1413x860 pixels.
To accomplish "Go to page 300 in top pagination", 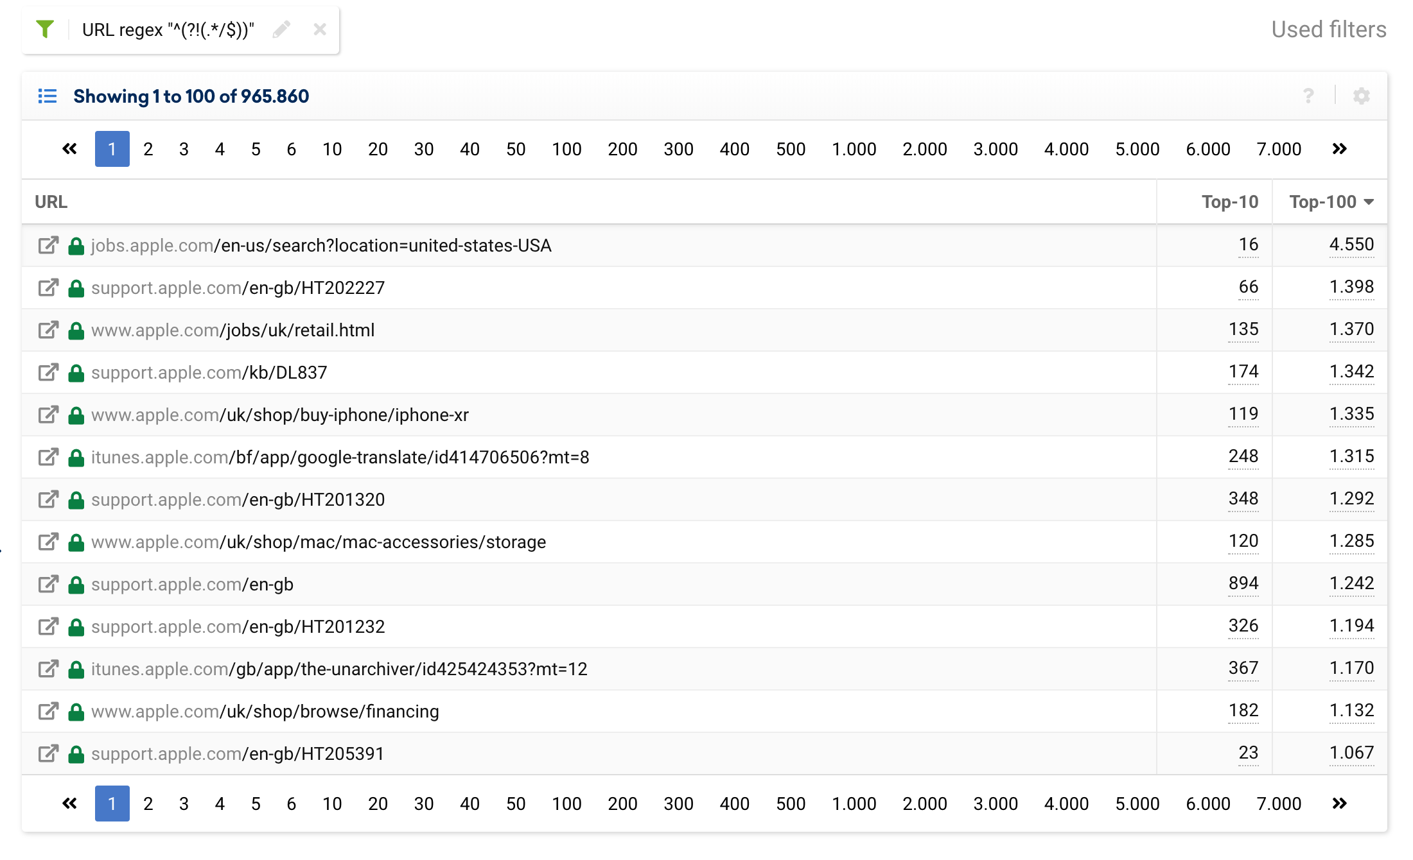I will pyautogui.click(x=678, y=149).
